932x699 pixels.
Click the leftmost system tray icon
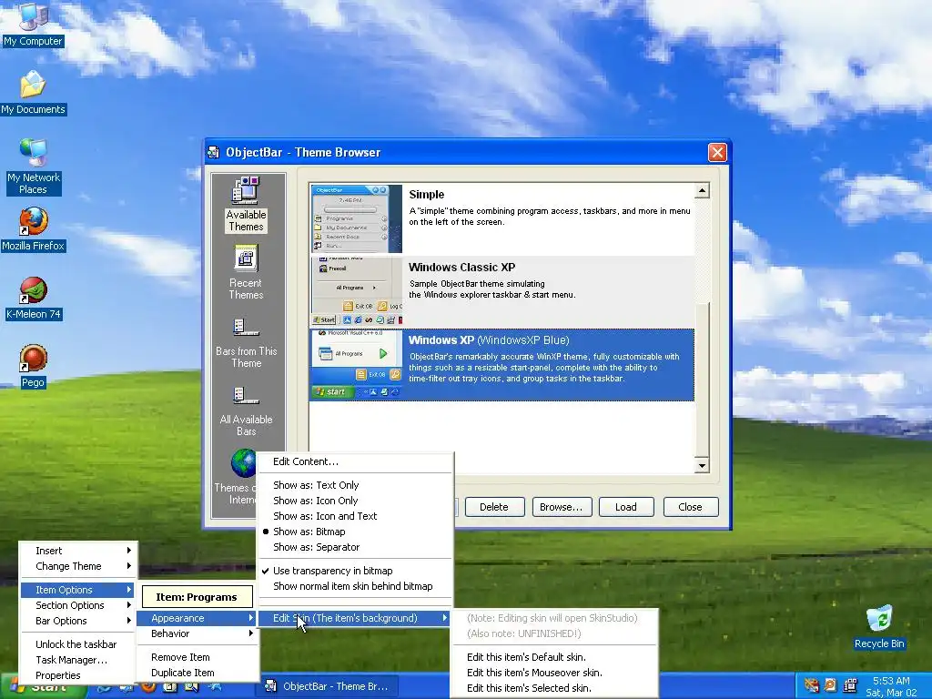pyautogui.click(x=811, y=685)
